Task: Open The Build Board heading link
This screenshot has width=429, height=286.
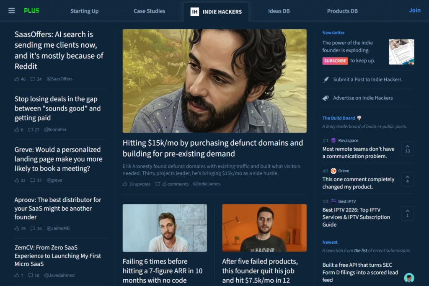Action: tap(339, 118)
